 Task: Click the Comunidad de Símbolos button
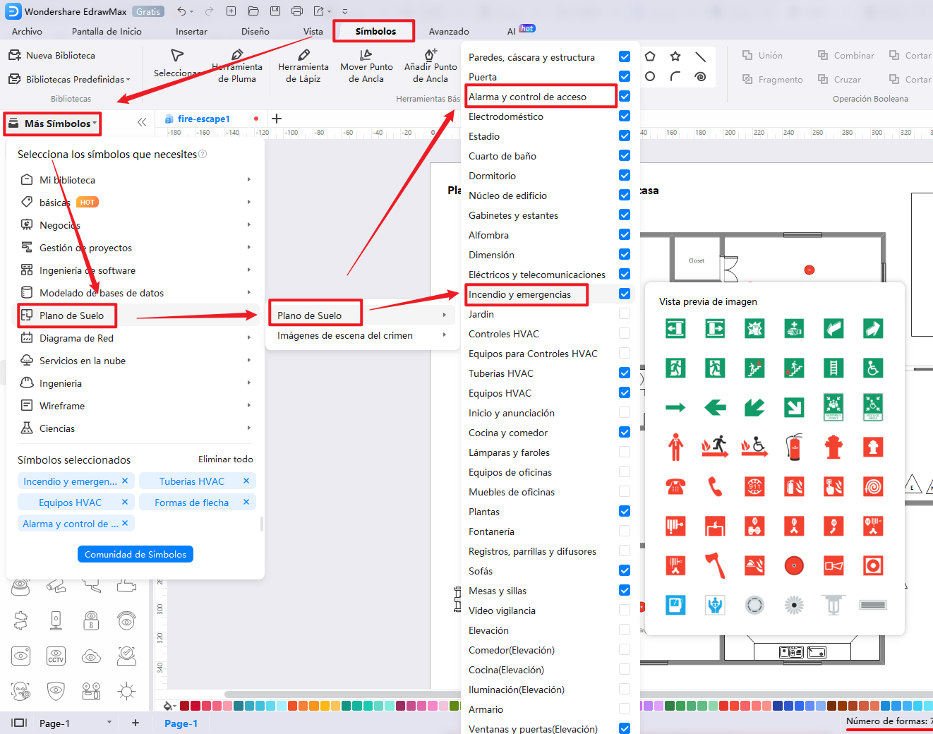coord(136,555)
